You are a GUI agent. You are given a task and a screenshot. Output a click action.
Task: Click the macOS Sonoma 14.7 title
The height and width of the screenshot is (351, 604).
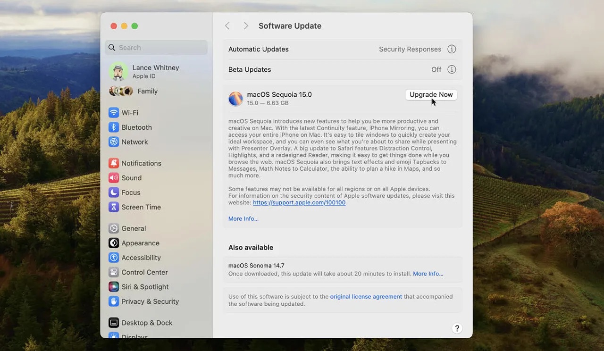coord(256,266)
